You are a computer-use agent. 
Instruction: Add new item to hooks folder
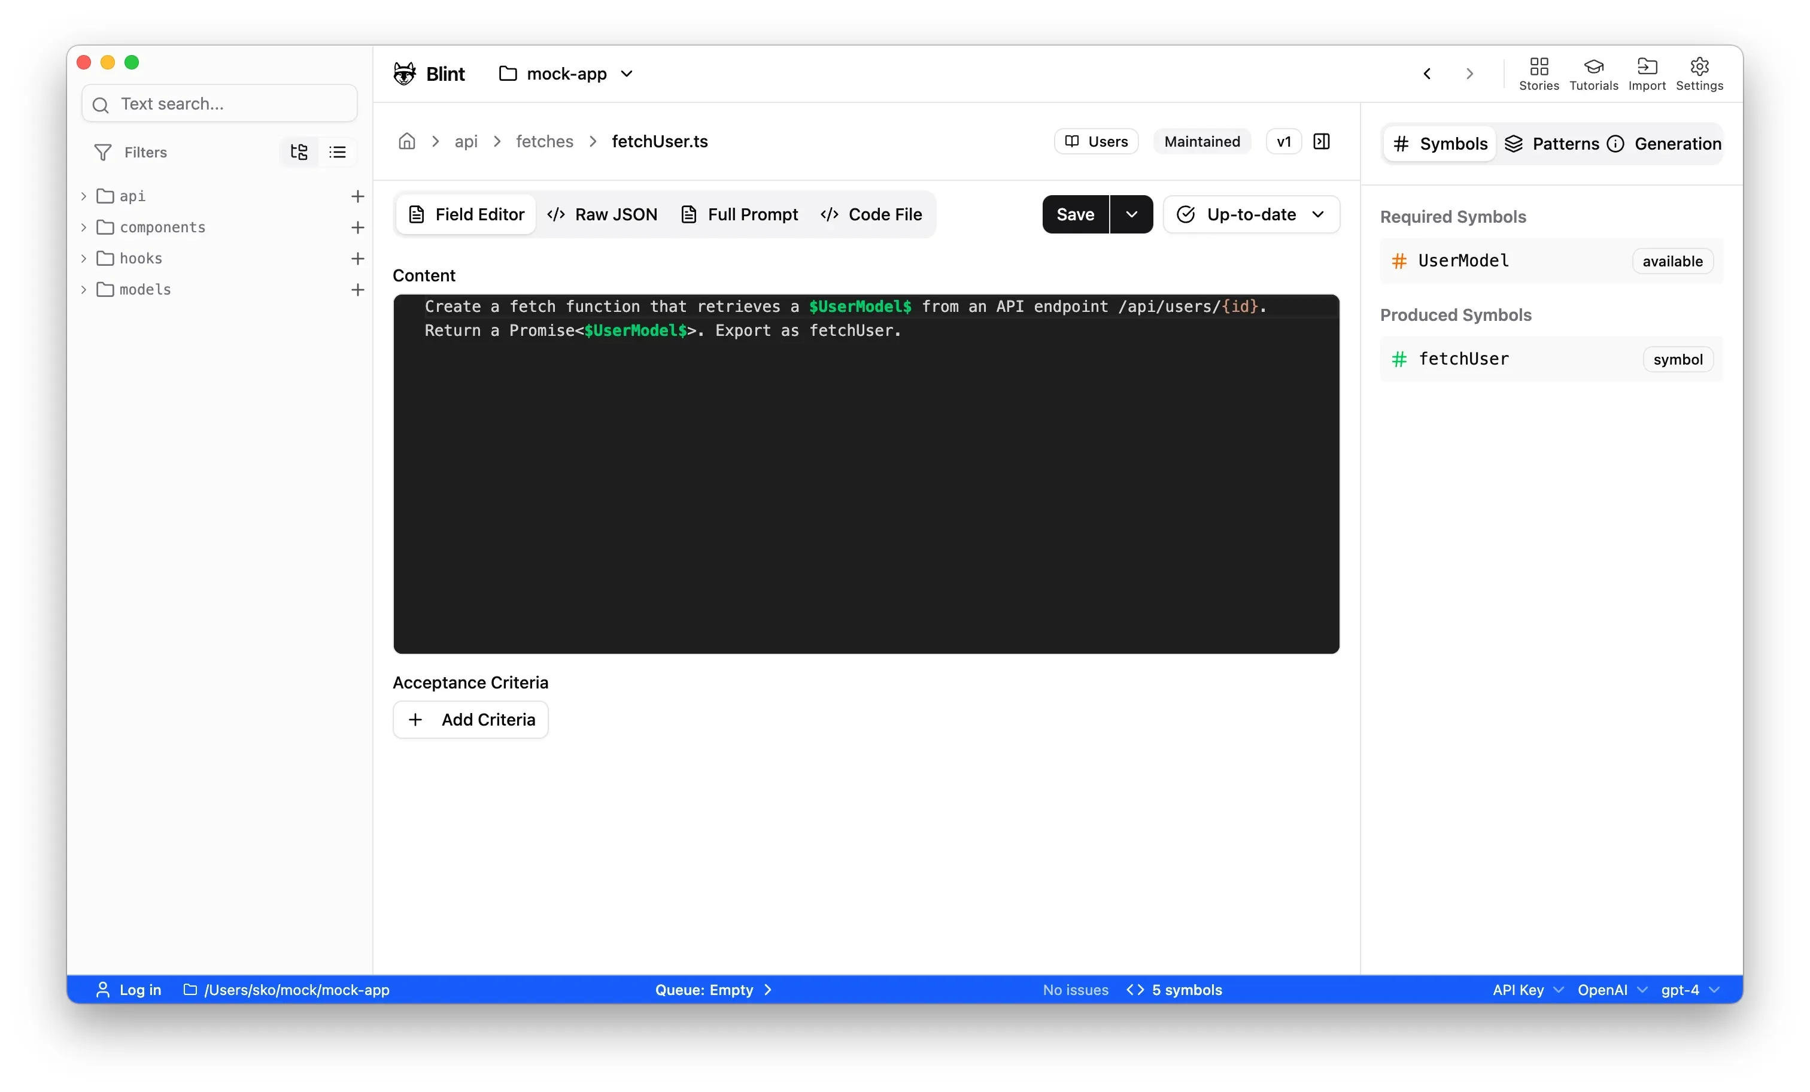coord(358,259)
